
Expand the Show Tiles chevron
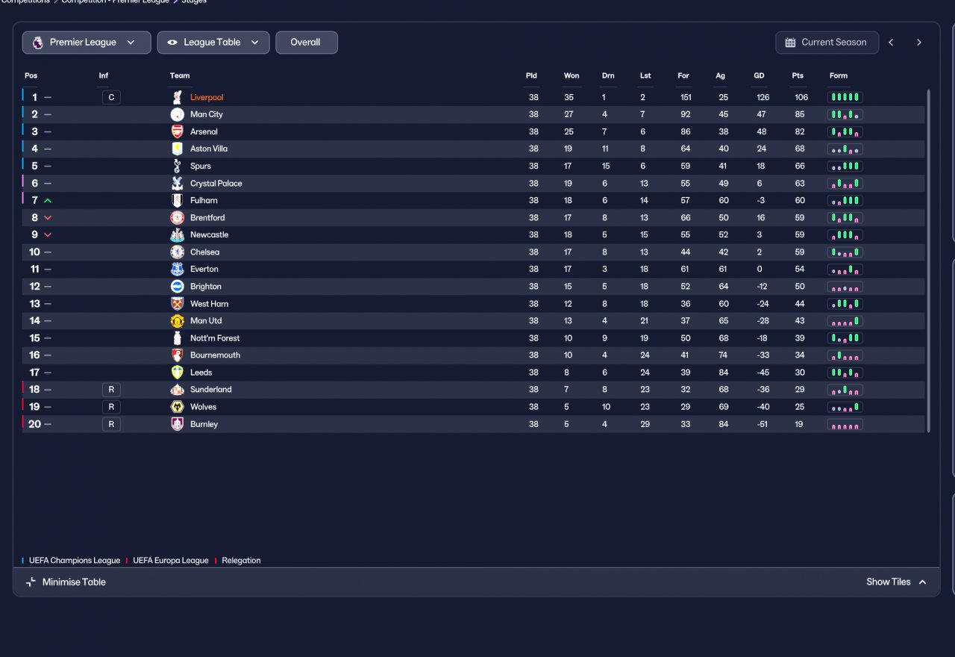coord(923,582)
